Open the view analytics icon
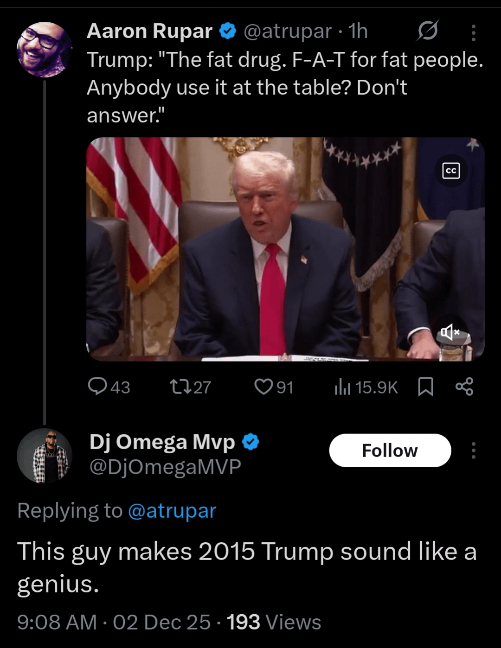 (342, 387)
